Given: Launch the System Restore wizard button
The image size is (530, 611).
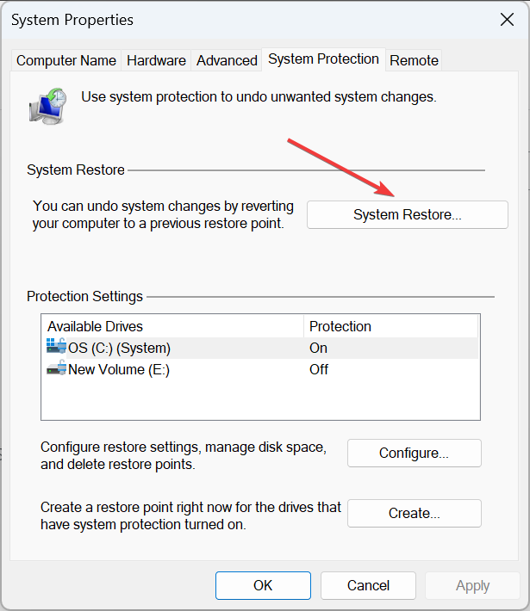Looking at the screenshot, I should [x=407, y=215].
